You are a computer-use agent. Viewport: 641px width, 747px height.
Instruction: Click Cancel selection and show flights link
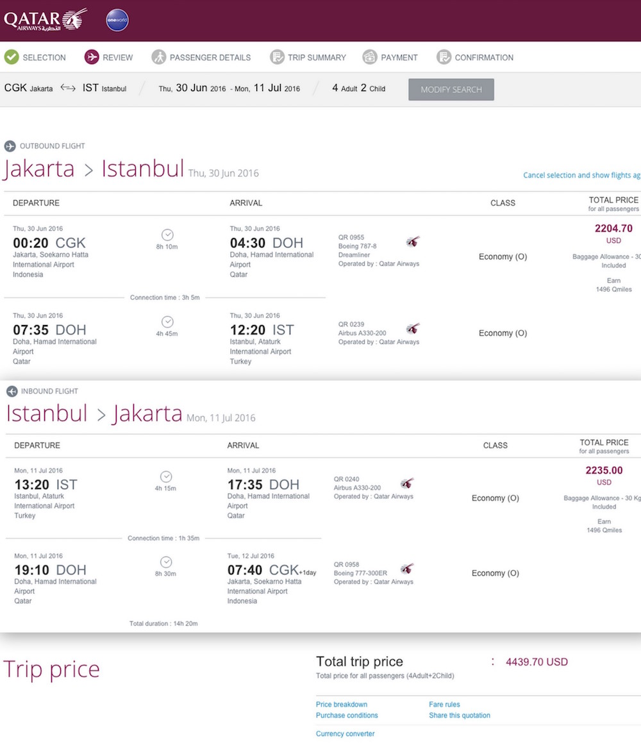tap(581, 175)
